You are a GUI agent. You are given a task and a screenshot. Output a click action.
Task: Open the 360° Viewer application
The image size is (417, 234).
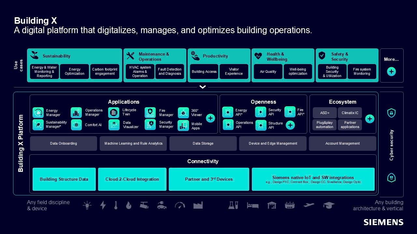[x=183, y=112]
